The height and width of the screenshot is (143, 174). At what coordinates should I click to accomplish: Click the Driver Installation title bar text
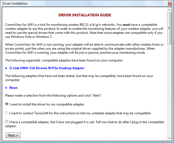15,3
